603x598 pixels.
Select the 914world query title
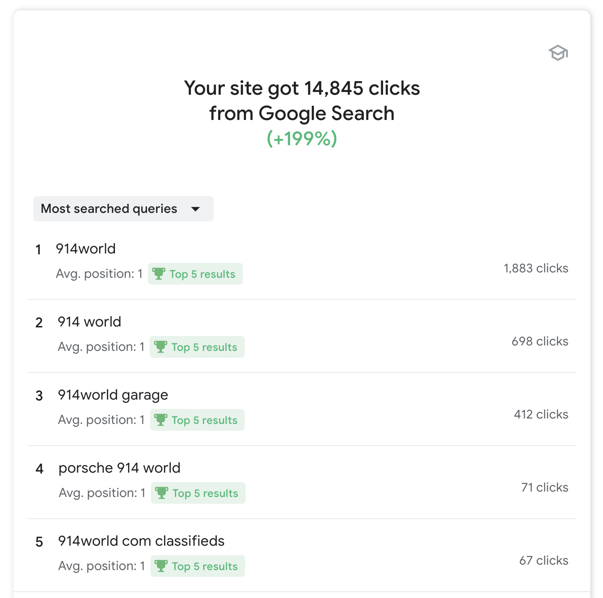[86, 249]
